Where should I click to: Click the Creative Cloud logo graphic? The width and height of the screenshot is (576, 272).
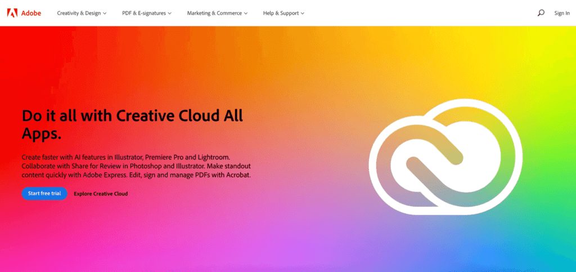[x=445, y=157]
